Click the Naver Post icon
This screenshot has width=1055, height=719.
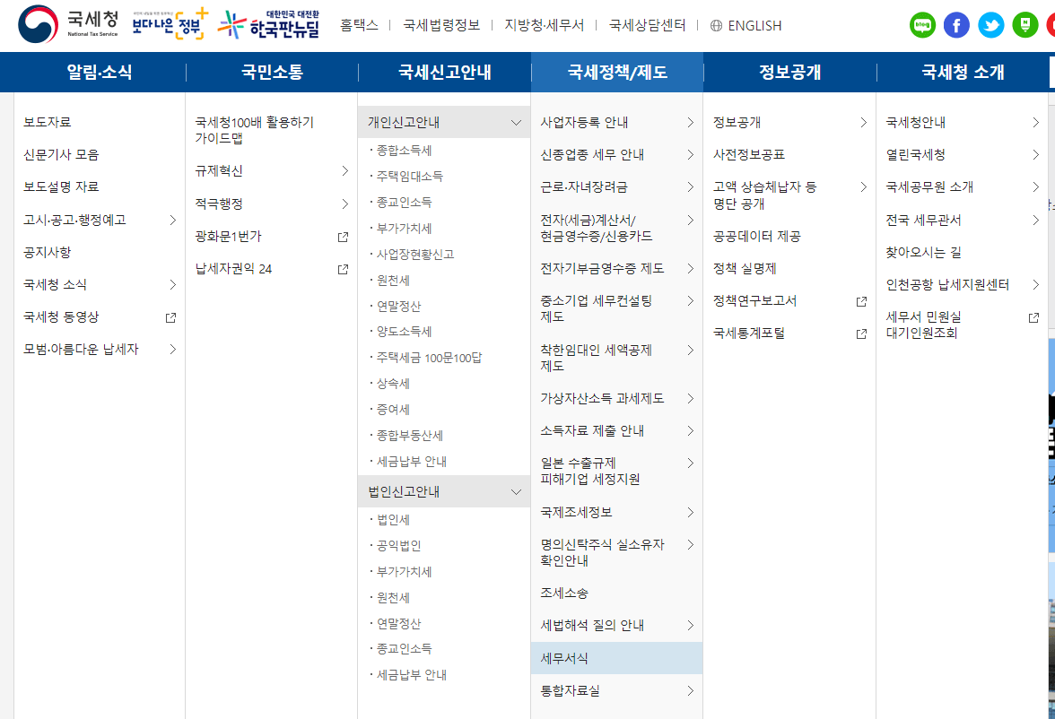1024,25
